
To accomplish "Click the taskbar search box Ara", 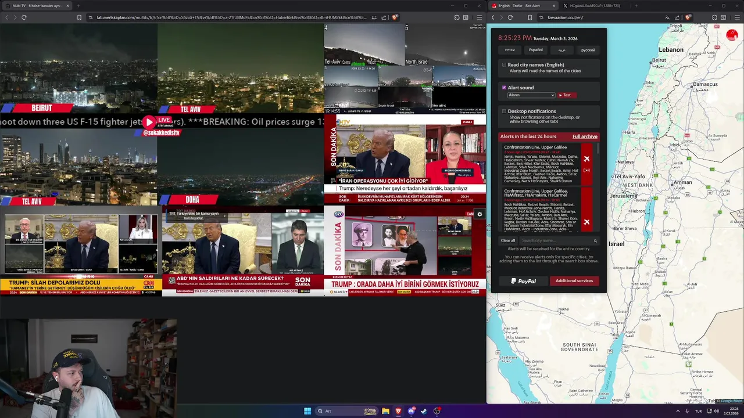I will click(x=347, y=411).
